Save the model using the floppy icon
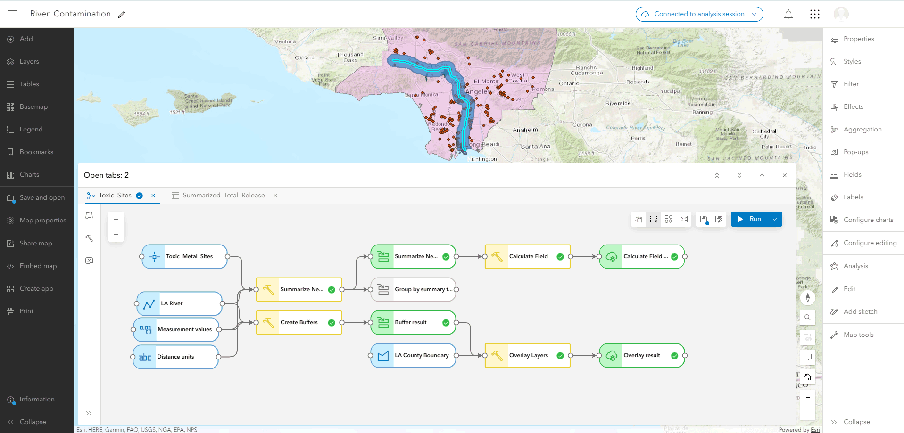Viewport: 904px width, 433px height. 704,219
